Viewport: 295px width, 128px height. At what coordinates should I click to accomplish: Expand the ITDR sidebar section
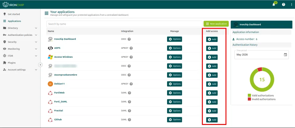(20, 56)
